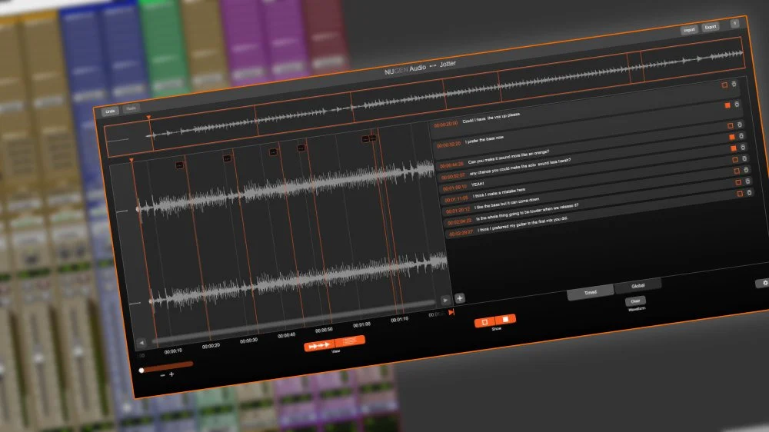Click the jump-to-end marker icon
The image size is (769, 432).
pyautogui.click(x=451, y=312)
